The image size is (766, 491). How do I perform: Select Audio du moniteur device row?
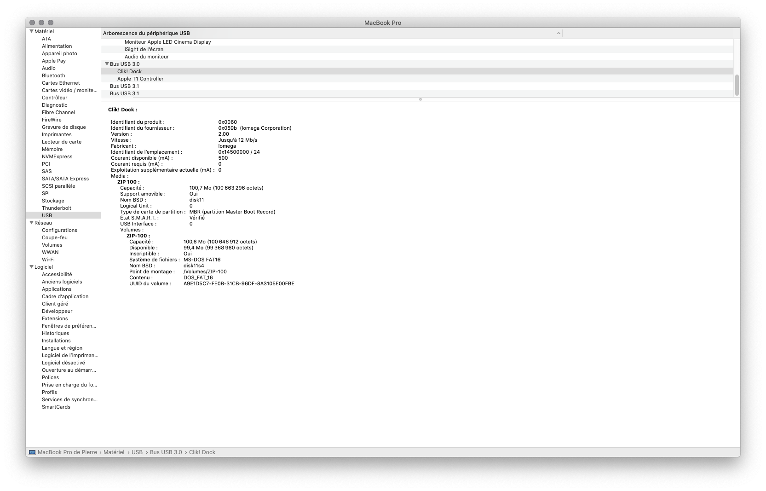[417, 57]
